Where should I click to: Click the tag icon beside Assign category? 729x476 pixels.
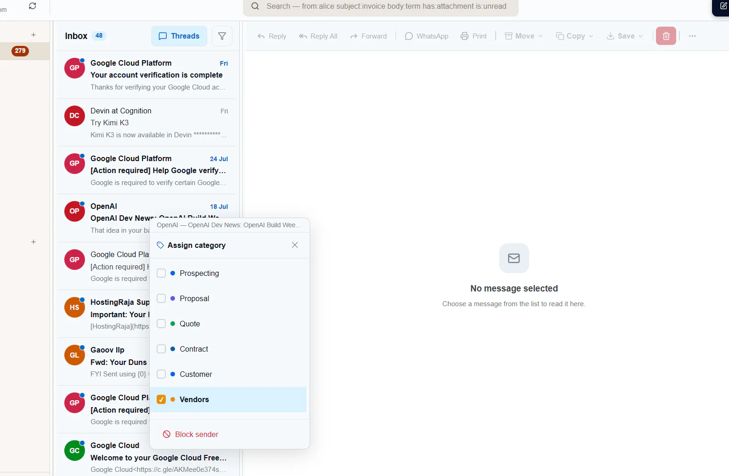[160, 245]
